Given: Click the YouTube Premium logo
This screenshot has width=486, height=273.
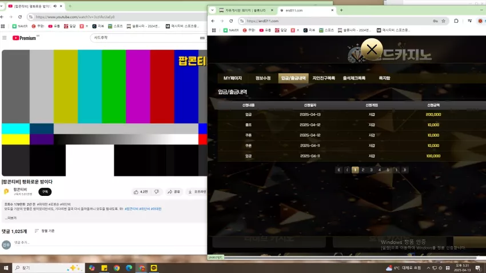Looking at the screenshot, I should 24,38.
